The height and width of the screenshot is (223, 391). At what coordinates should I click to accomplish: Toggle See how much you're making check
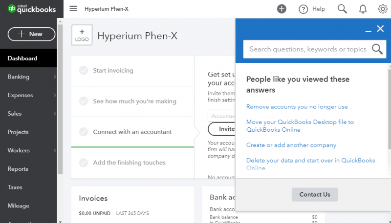(84, 101)
